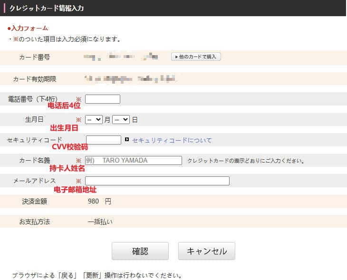Screen dimensions: 347x280
Task: Click the メールアドレス label
Action: 35,181
